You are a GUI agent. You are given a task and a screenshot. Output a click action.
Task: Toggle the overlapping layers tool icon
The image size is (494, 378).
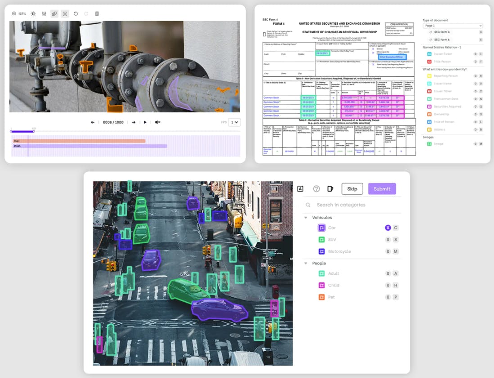54,13
